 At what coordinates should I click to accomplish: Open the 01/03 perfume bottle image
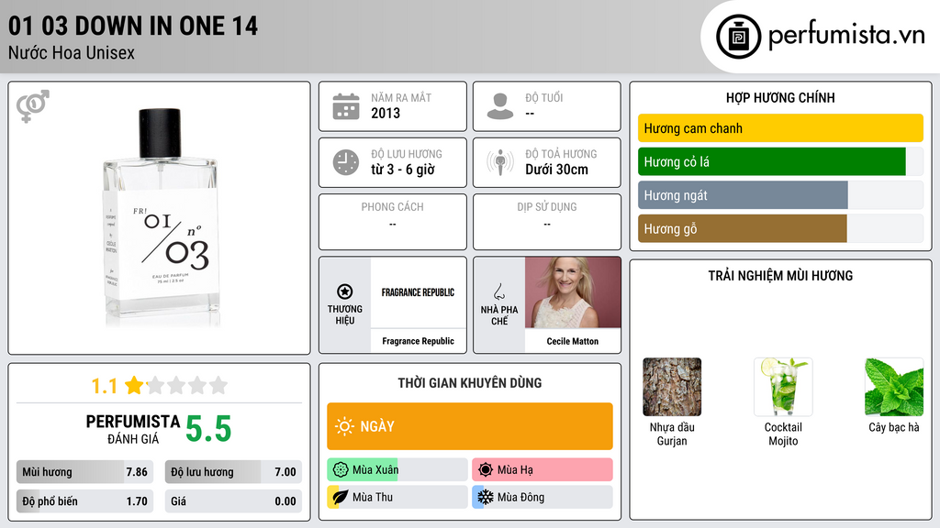(160, 217)
